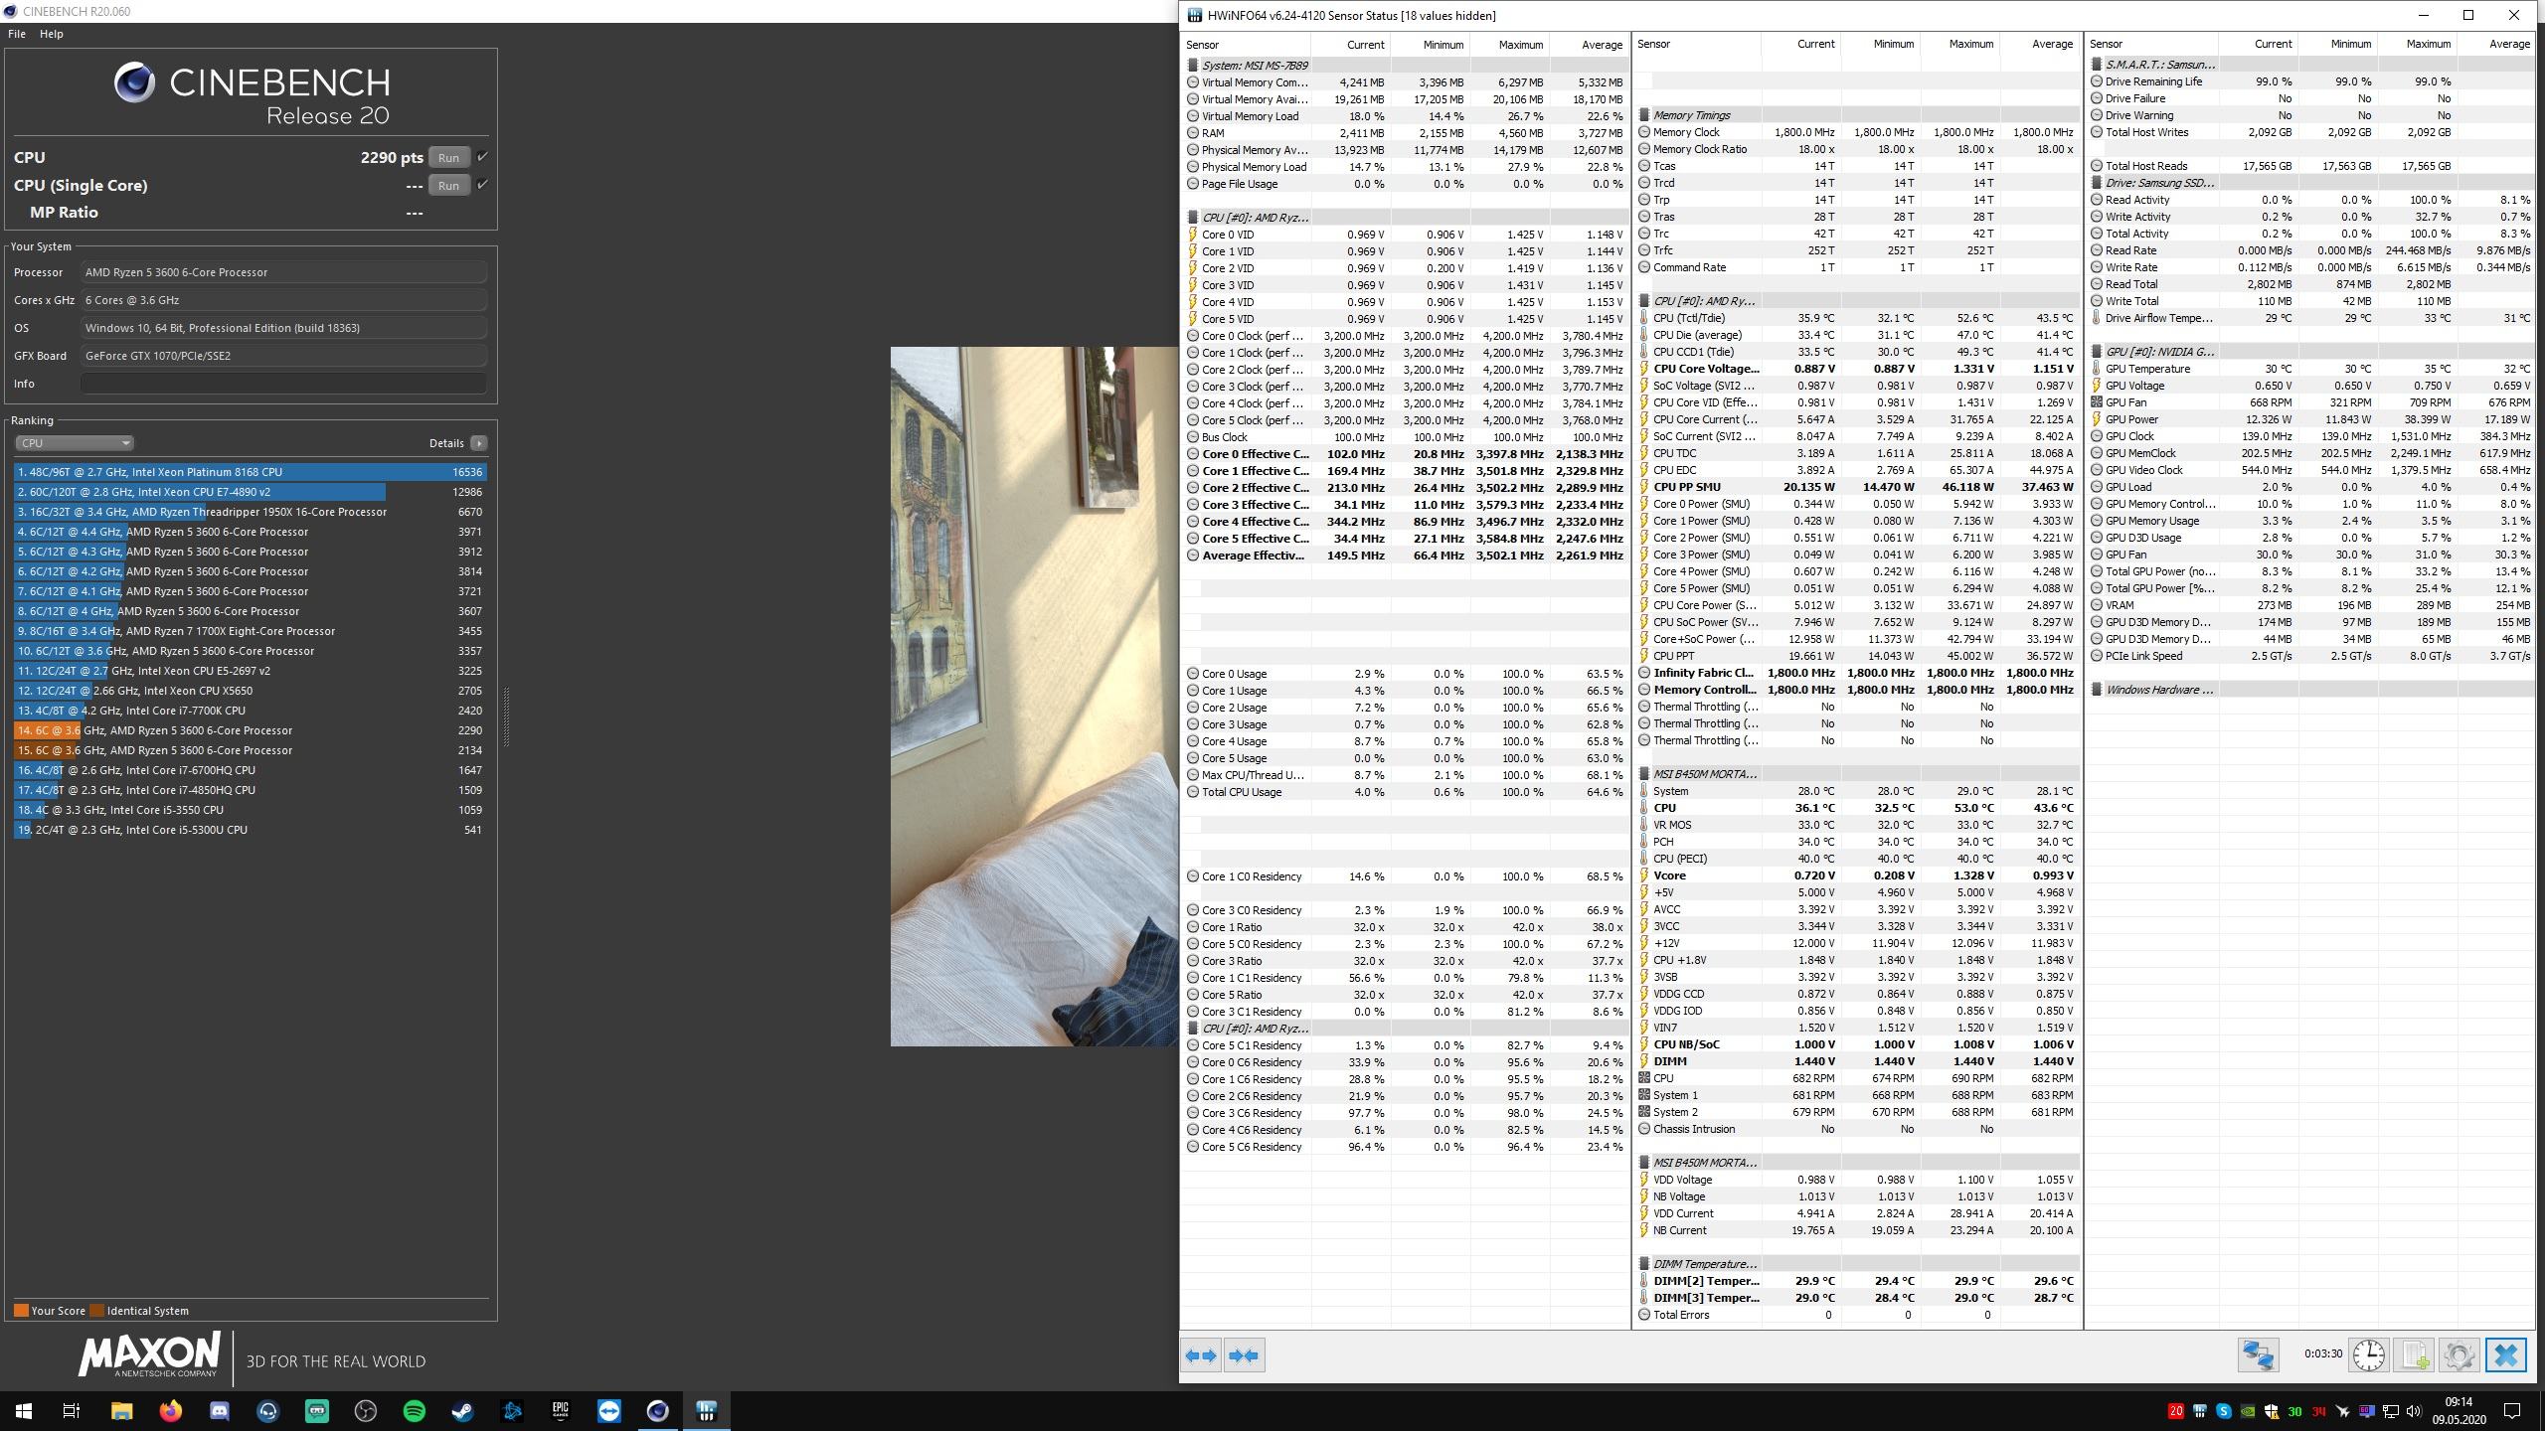Select the Total Errors sensor row
This screenshot has height=1431, width=2545.
point(1857,1315)
